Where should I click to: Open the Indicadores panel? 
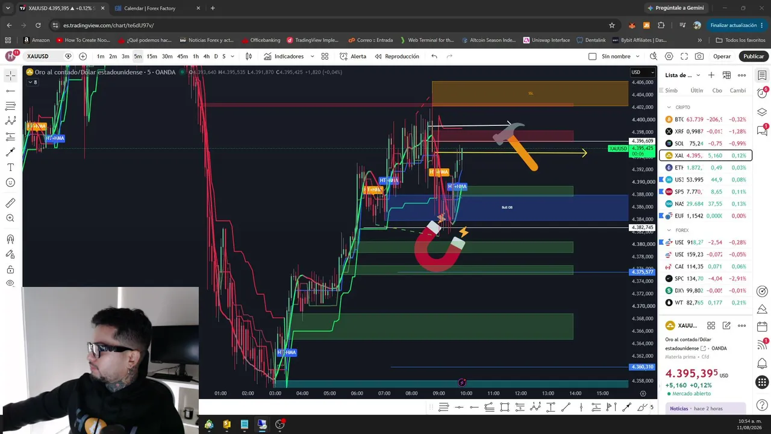(284, 56)
